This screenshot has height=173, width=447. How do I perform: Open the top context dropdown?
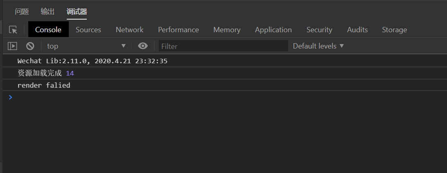86,46
